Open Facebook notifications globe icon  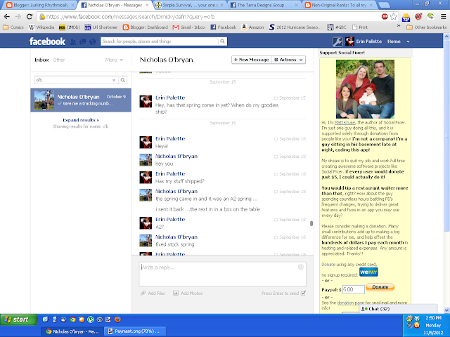point(92,42)
